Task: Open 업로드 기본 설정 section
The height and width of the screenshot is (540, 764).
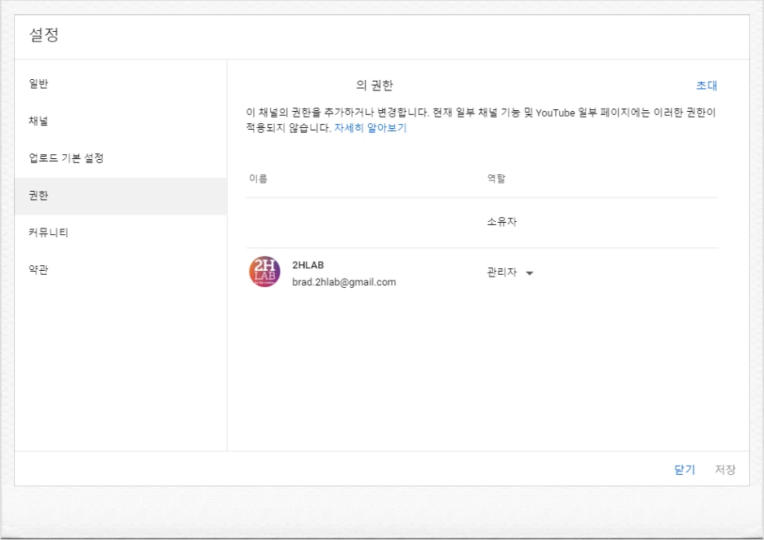Action: coord(120,158)
